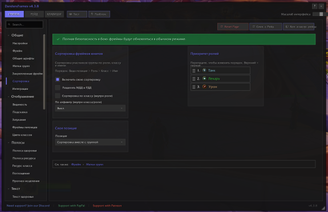Click the help question mark icon

(314, 6)
